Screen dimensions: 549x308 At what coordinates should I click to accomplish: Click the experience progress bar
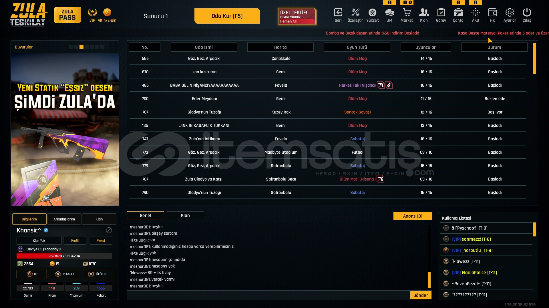[64, 256]
